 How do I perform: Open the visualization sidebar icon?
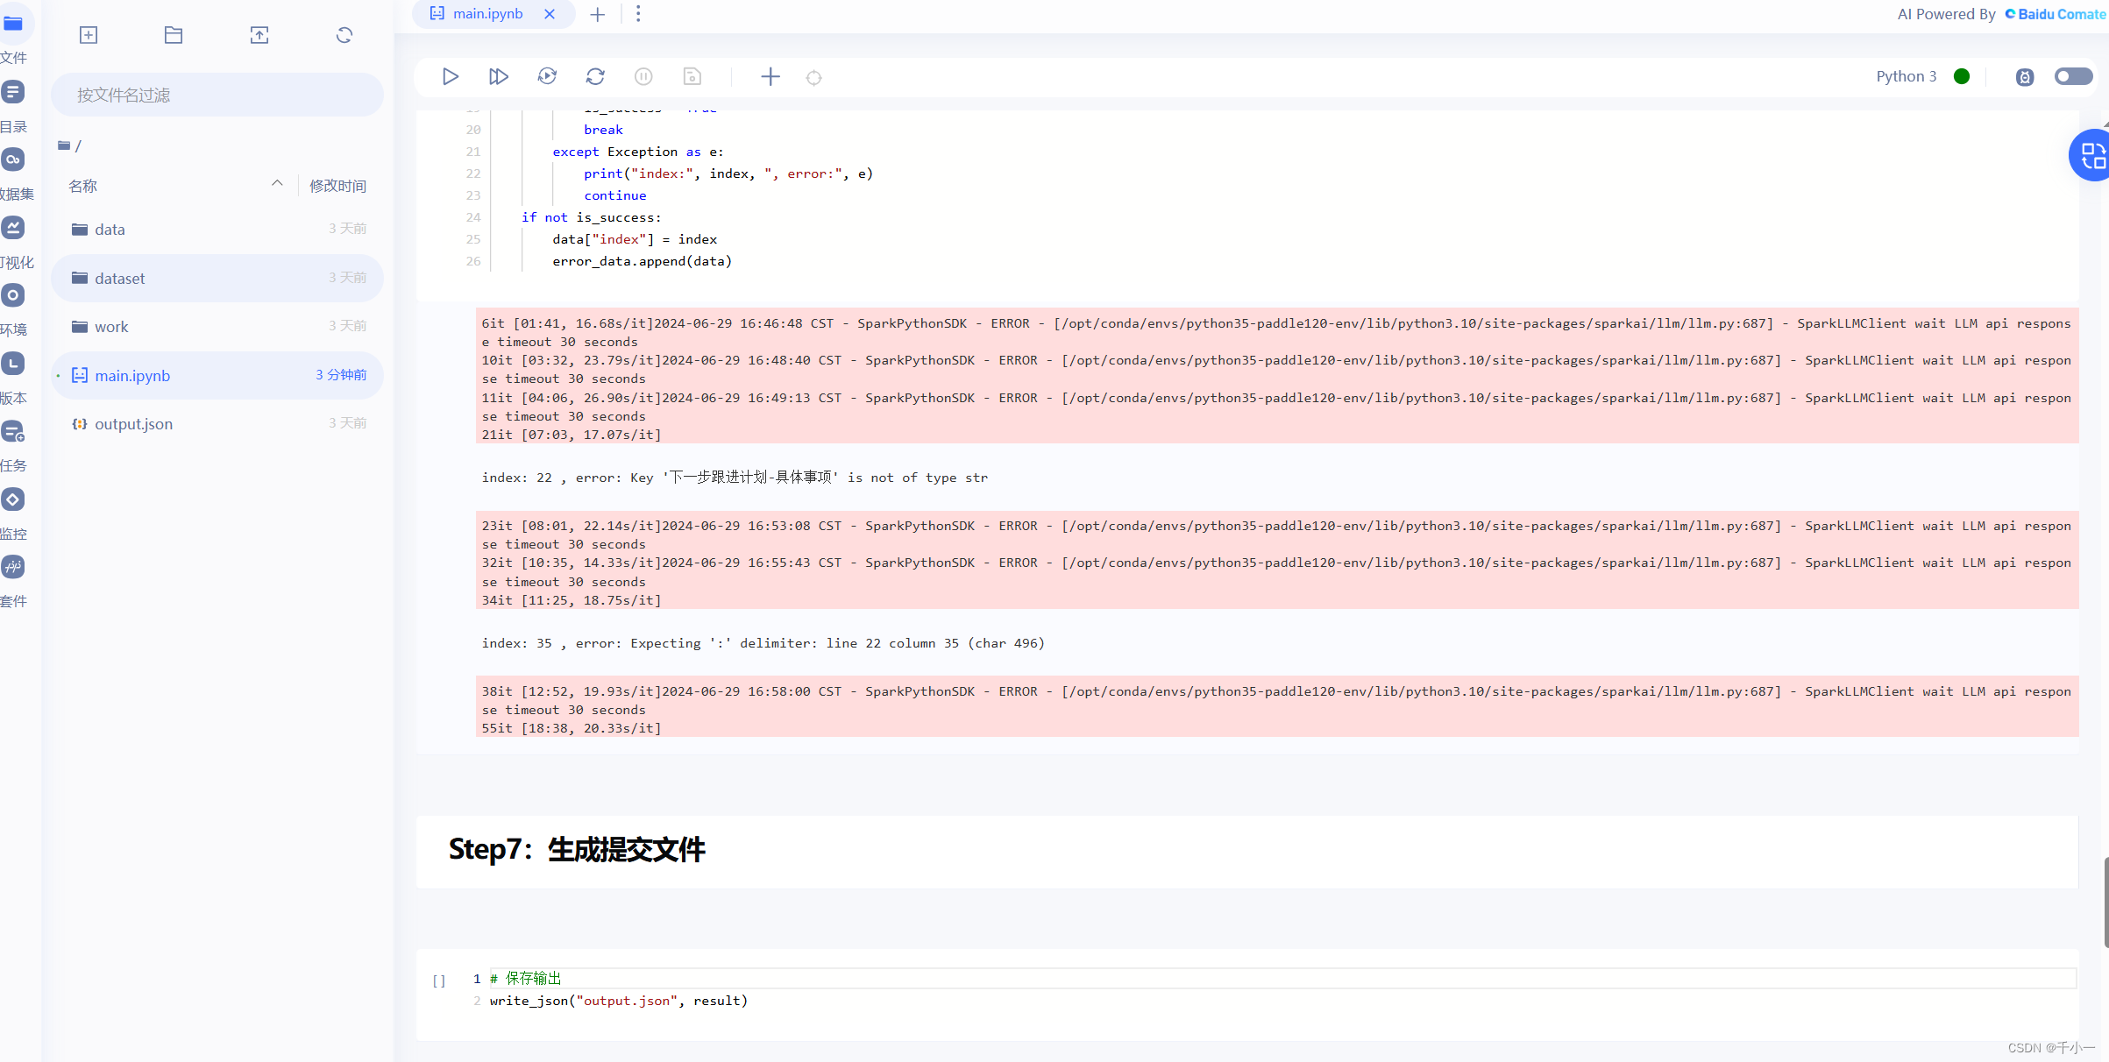[13, 228]
